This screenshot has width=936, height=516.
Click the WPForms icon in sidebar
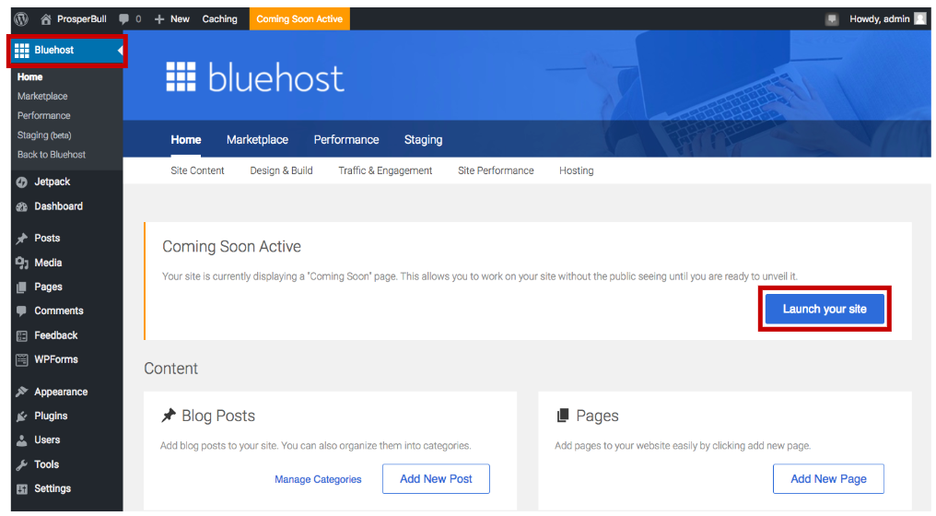tap(22, 359)
